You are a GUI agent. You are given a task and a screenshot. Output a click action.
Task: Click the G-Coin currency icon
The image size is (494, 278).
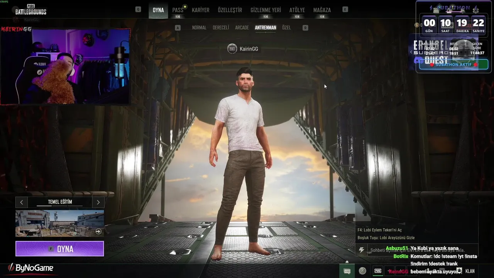click(417, 25)
